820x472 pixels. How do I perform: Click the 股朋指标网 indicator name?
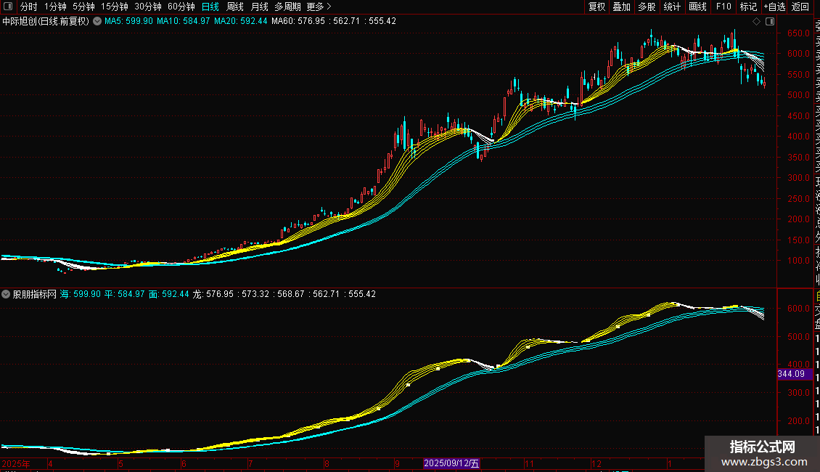(35, 294)
